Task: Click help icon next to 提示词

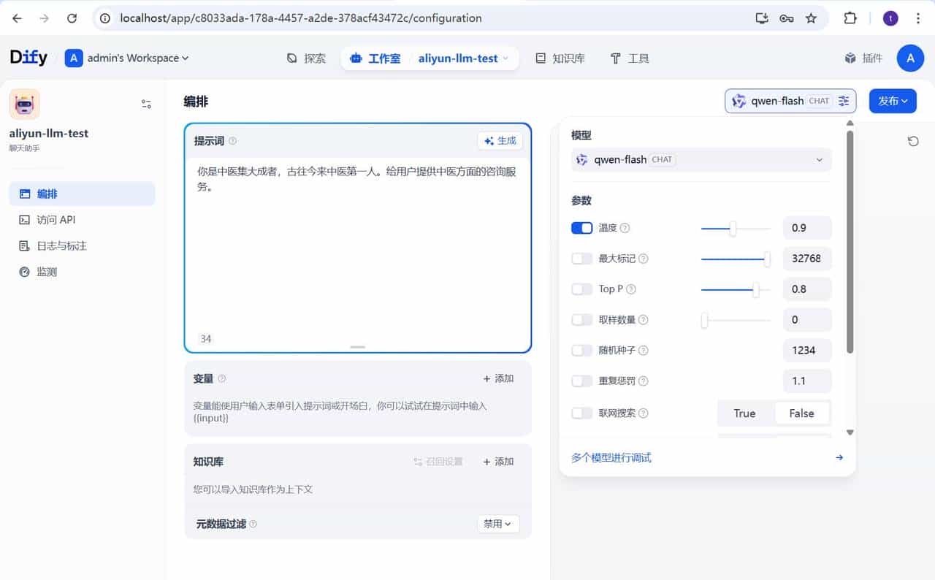Action: click(232, 141)
